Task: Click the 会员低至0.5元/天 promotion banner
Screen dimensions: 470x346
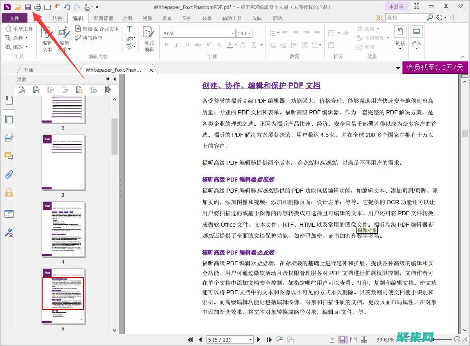Action: coord(435,68)
